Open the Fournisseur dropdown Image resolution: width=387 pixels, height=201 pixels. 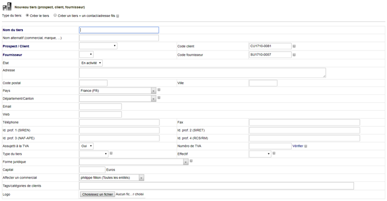coord(86,55)
